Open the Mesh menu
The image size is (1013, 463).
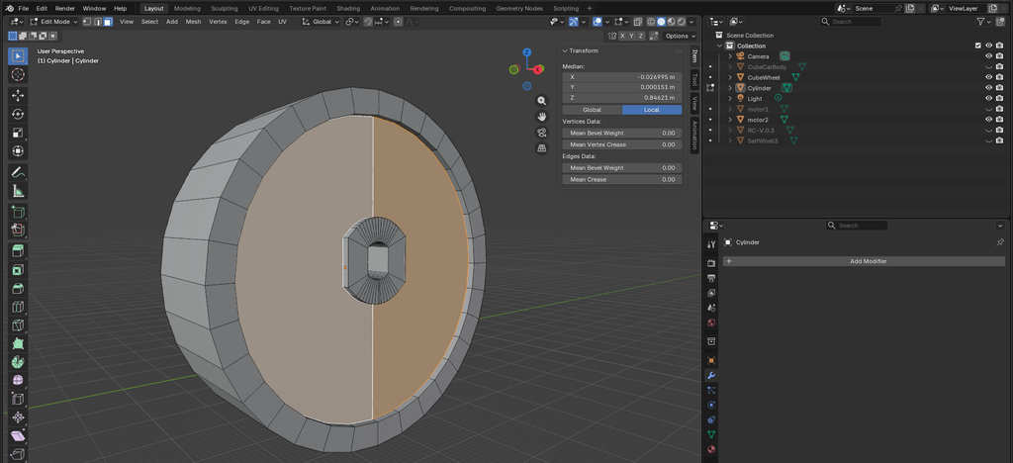pos(193,22)
